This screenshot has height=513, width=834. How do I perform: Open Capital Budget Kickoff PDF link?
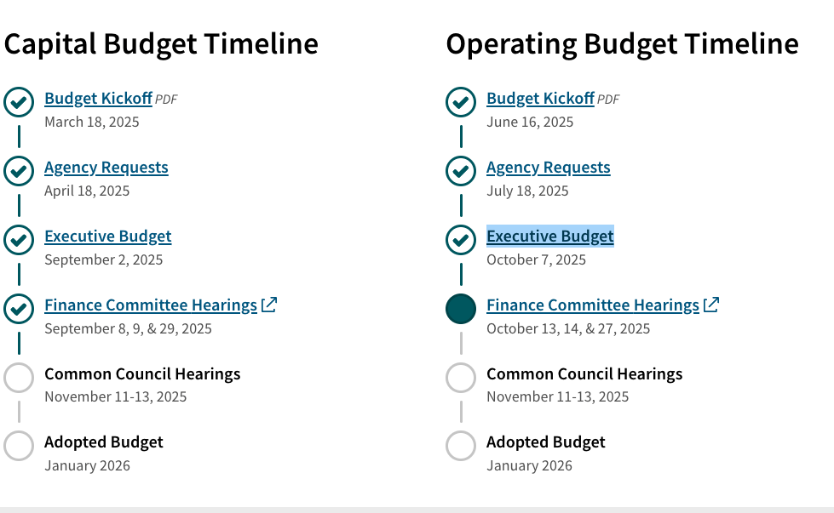pos(98,99)
